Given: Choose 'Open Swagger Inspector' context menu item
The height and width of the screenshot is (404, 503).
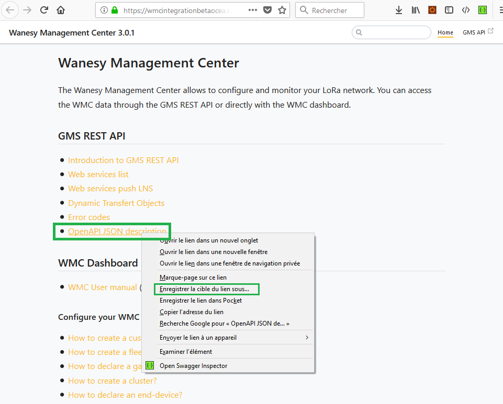Looking at the screenshot, I should point(193,366).
